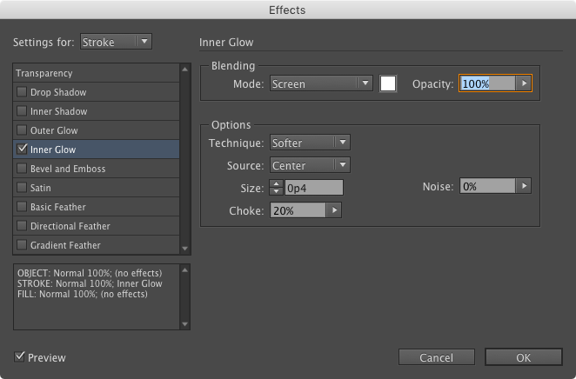Click the Cancel button
Viewport: 576px width, 379px height.
click(x=437, y=357)
